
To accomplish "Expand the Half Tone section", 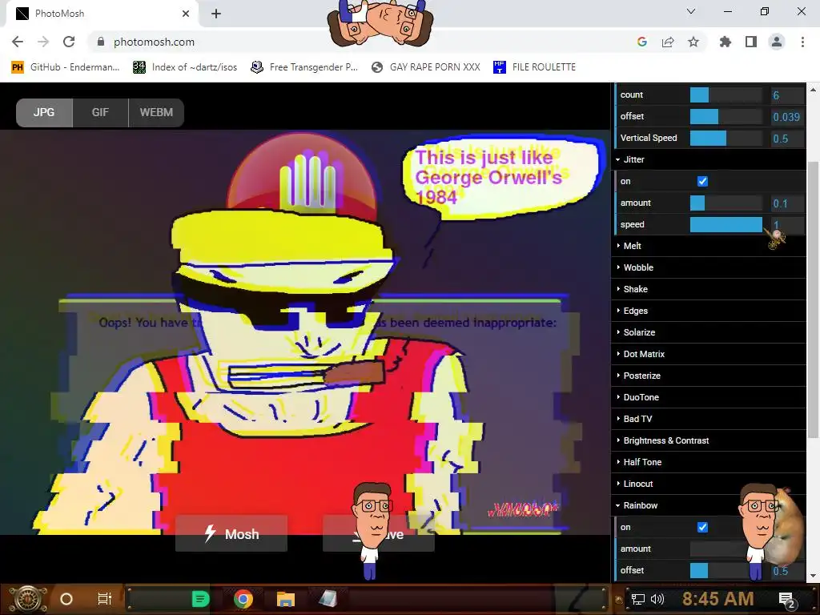I will [x=708, y=462].
